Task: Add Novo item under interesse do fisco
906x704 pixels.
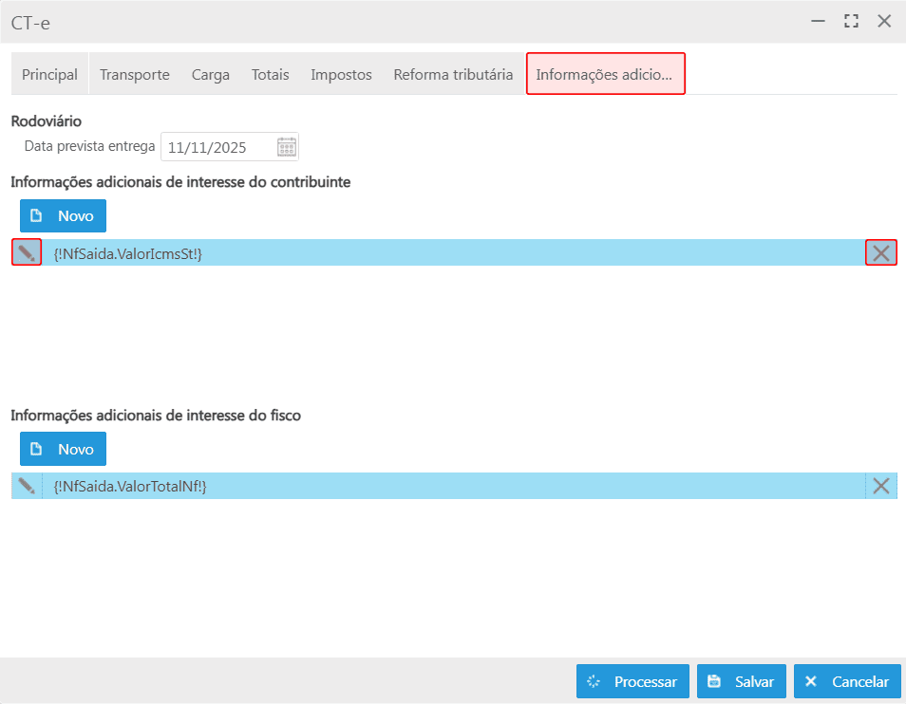Action: coord(63,449)
